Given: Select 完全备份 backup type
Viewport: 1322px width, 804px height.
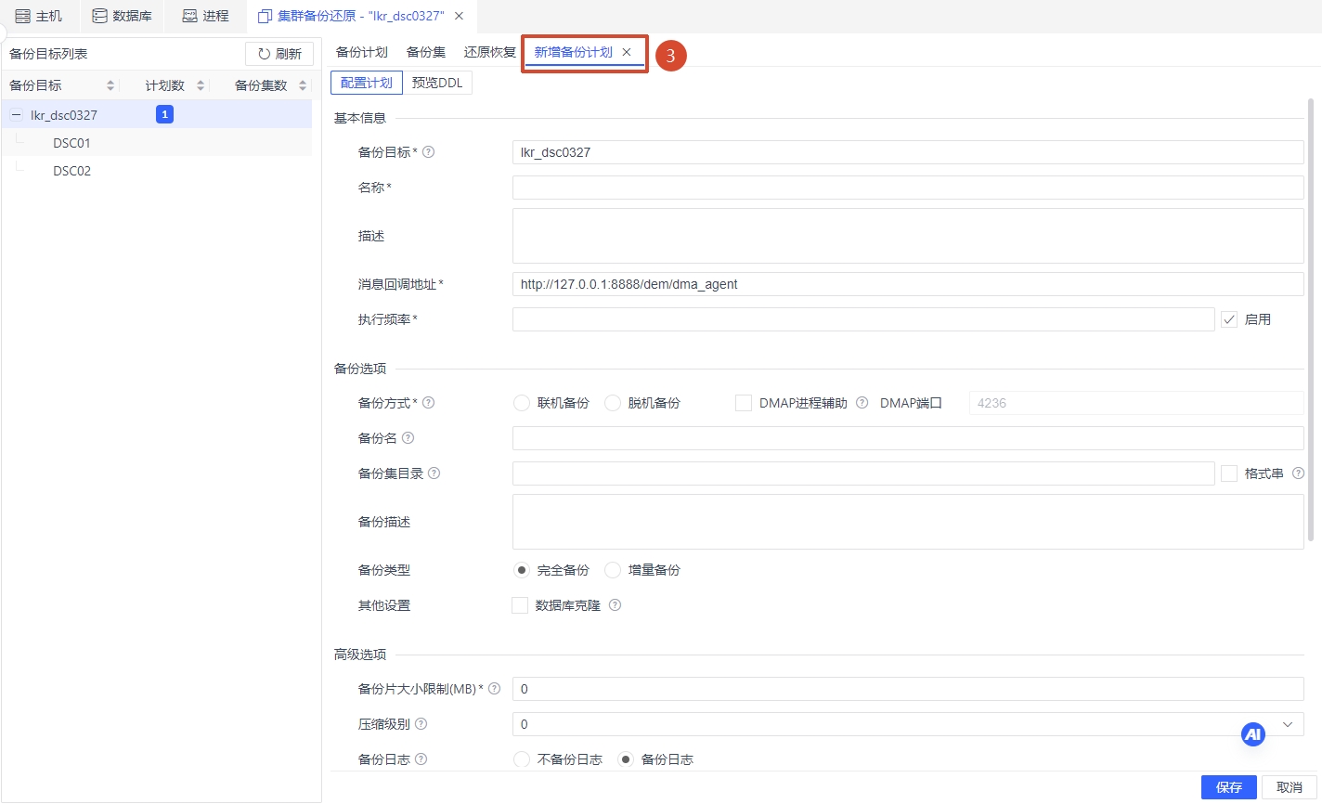Looking at the screenshot, I should tap(522, 570).
